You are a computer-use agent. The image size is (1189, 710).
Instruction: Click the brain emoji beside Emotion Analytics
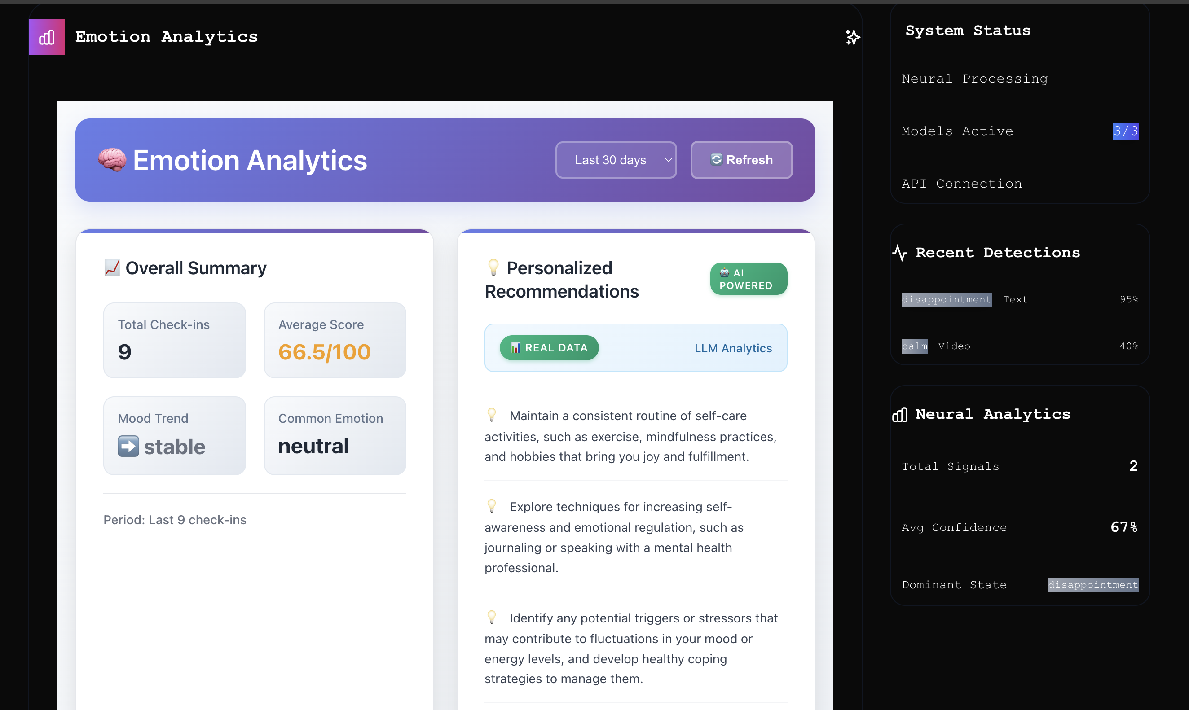112,160
